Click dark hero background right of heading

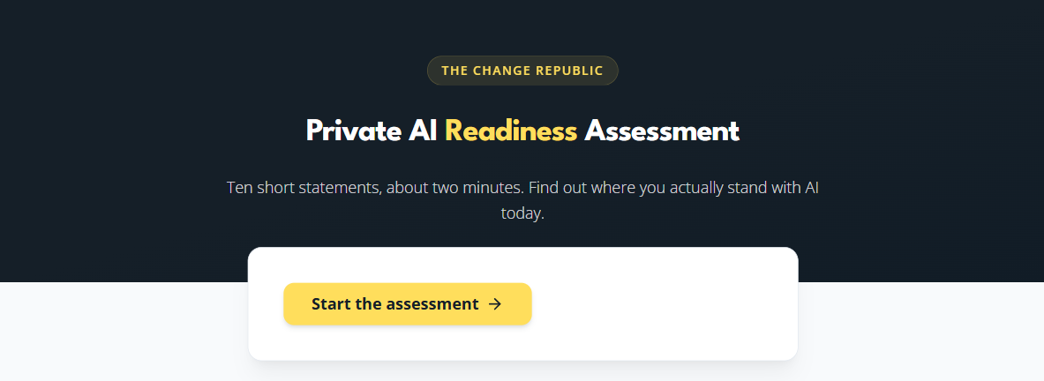pos(899,133)
